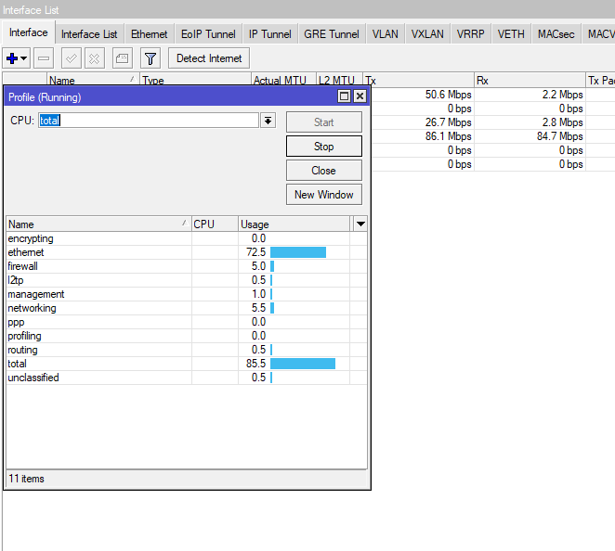Sort profile list by CPU column

[x=215, y=224]
